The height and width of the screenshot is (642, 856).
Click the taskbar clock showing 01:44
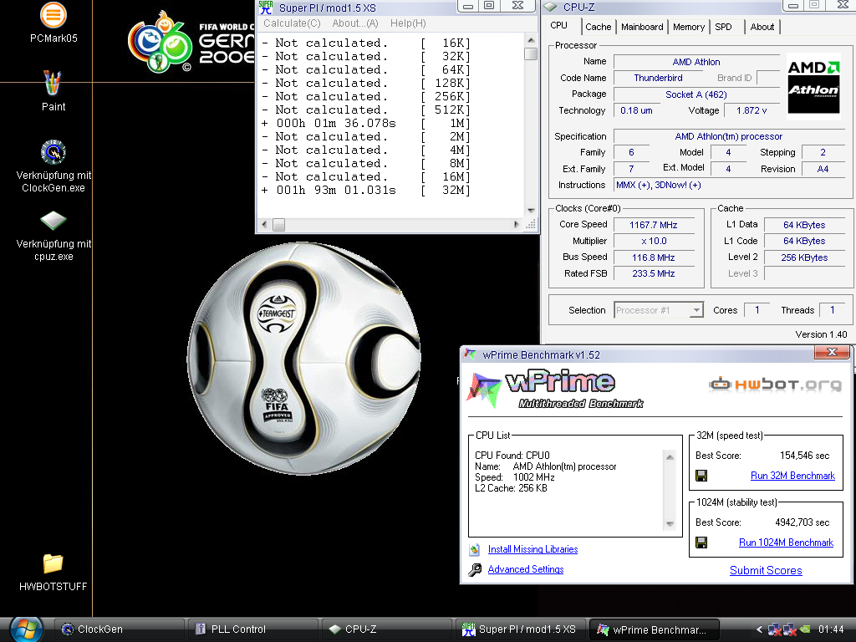click(x=831, y=629)
